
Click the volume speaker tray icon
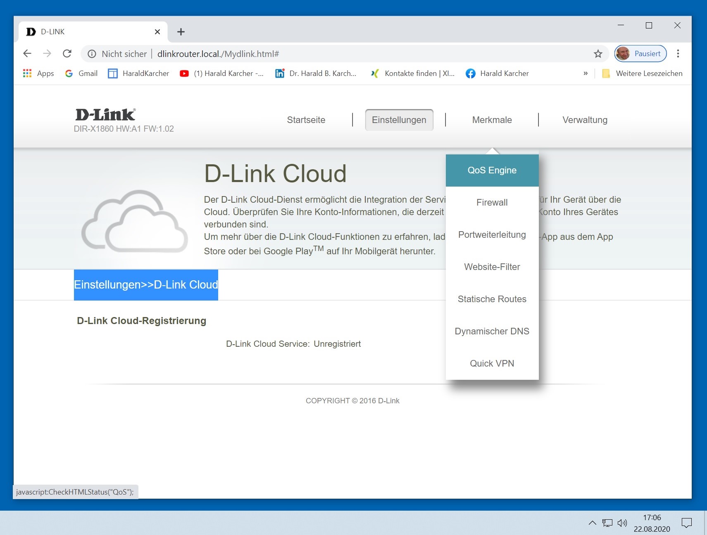(x=622, y=523)
